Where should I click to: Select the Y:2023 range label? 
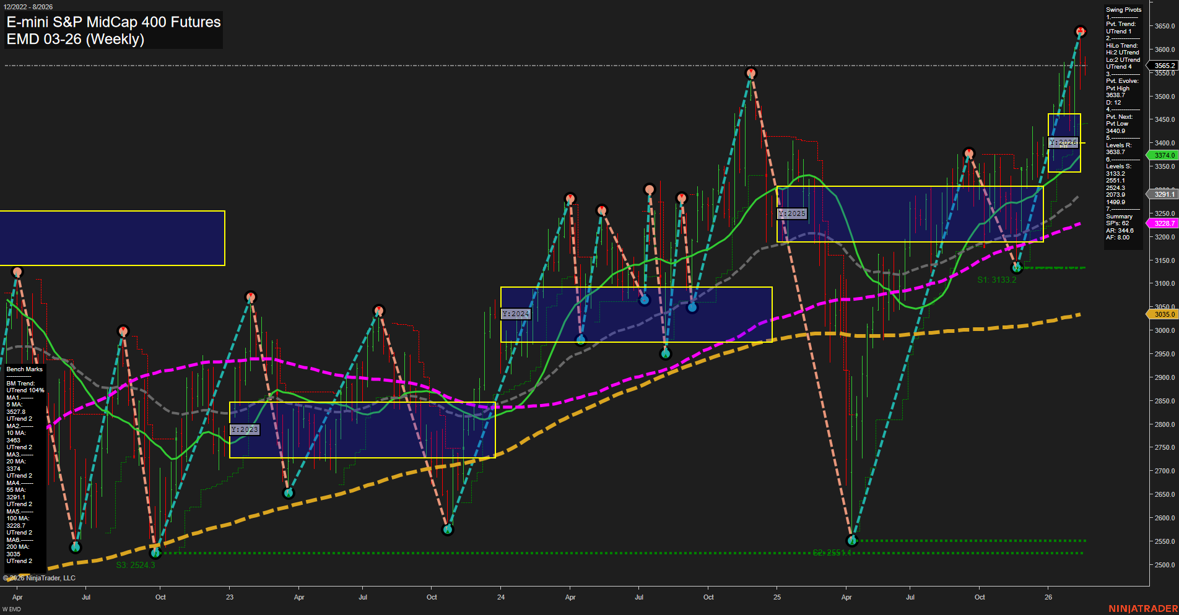point(244,429)
